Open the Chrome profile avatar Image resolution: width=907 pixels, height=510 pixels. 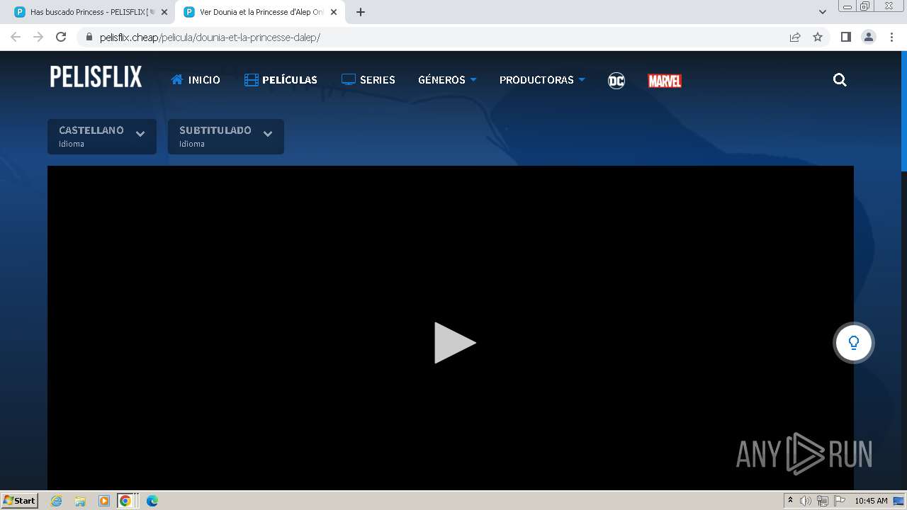(x=869, y=37)
